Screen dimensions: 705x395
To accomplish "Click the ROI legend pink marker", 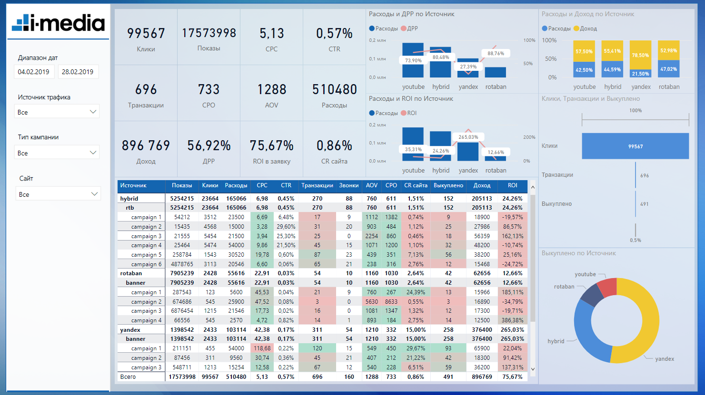I will point(404,113).
